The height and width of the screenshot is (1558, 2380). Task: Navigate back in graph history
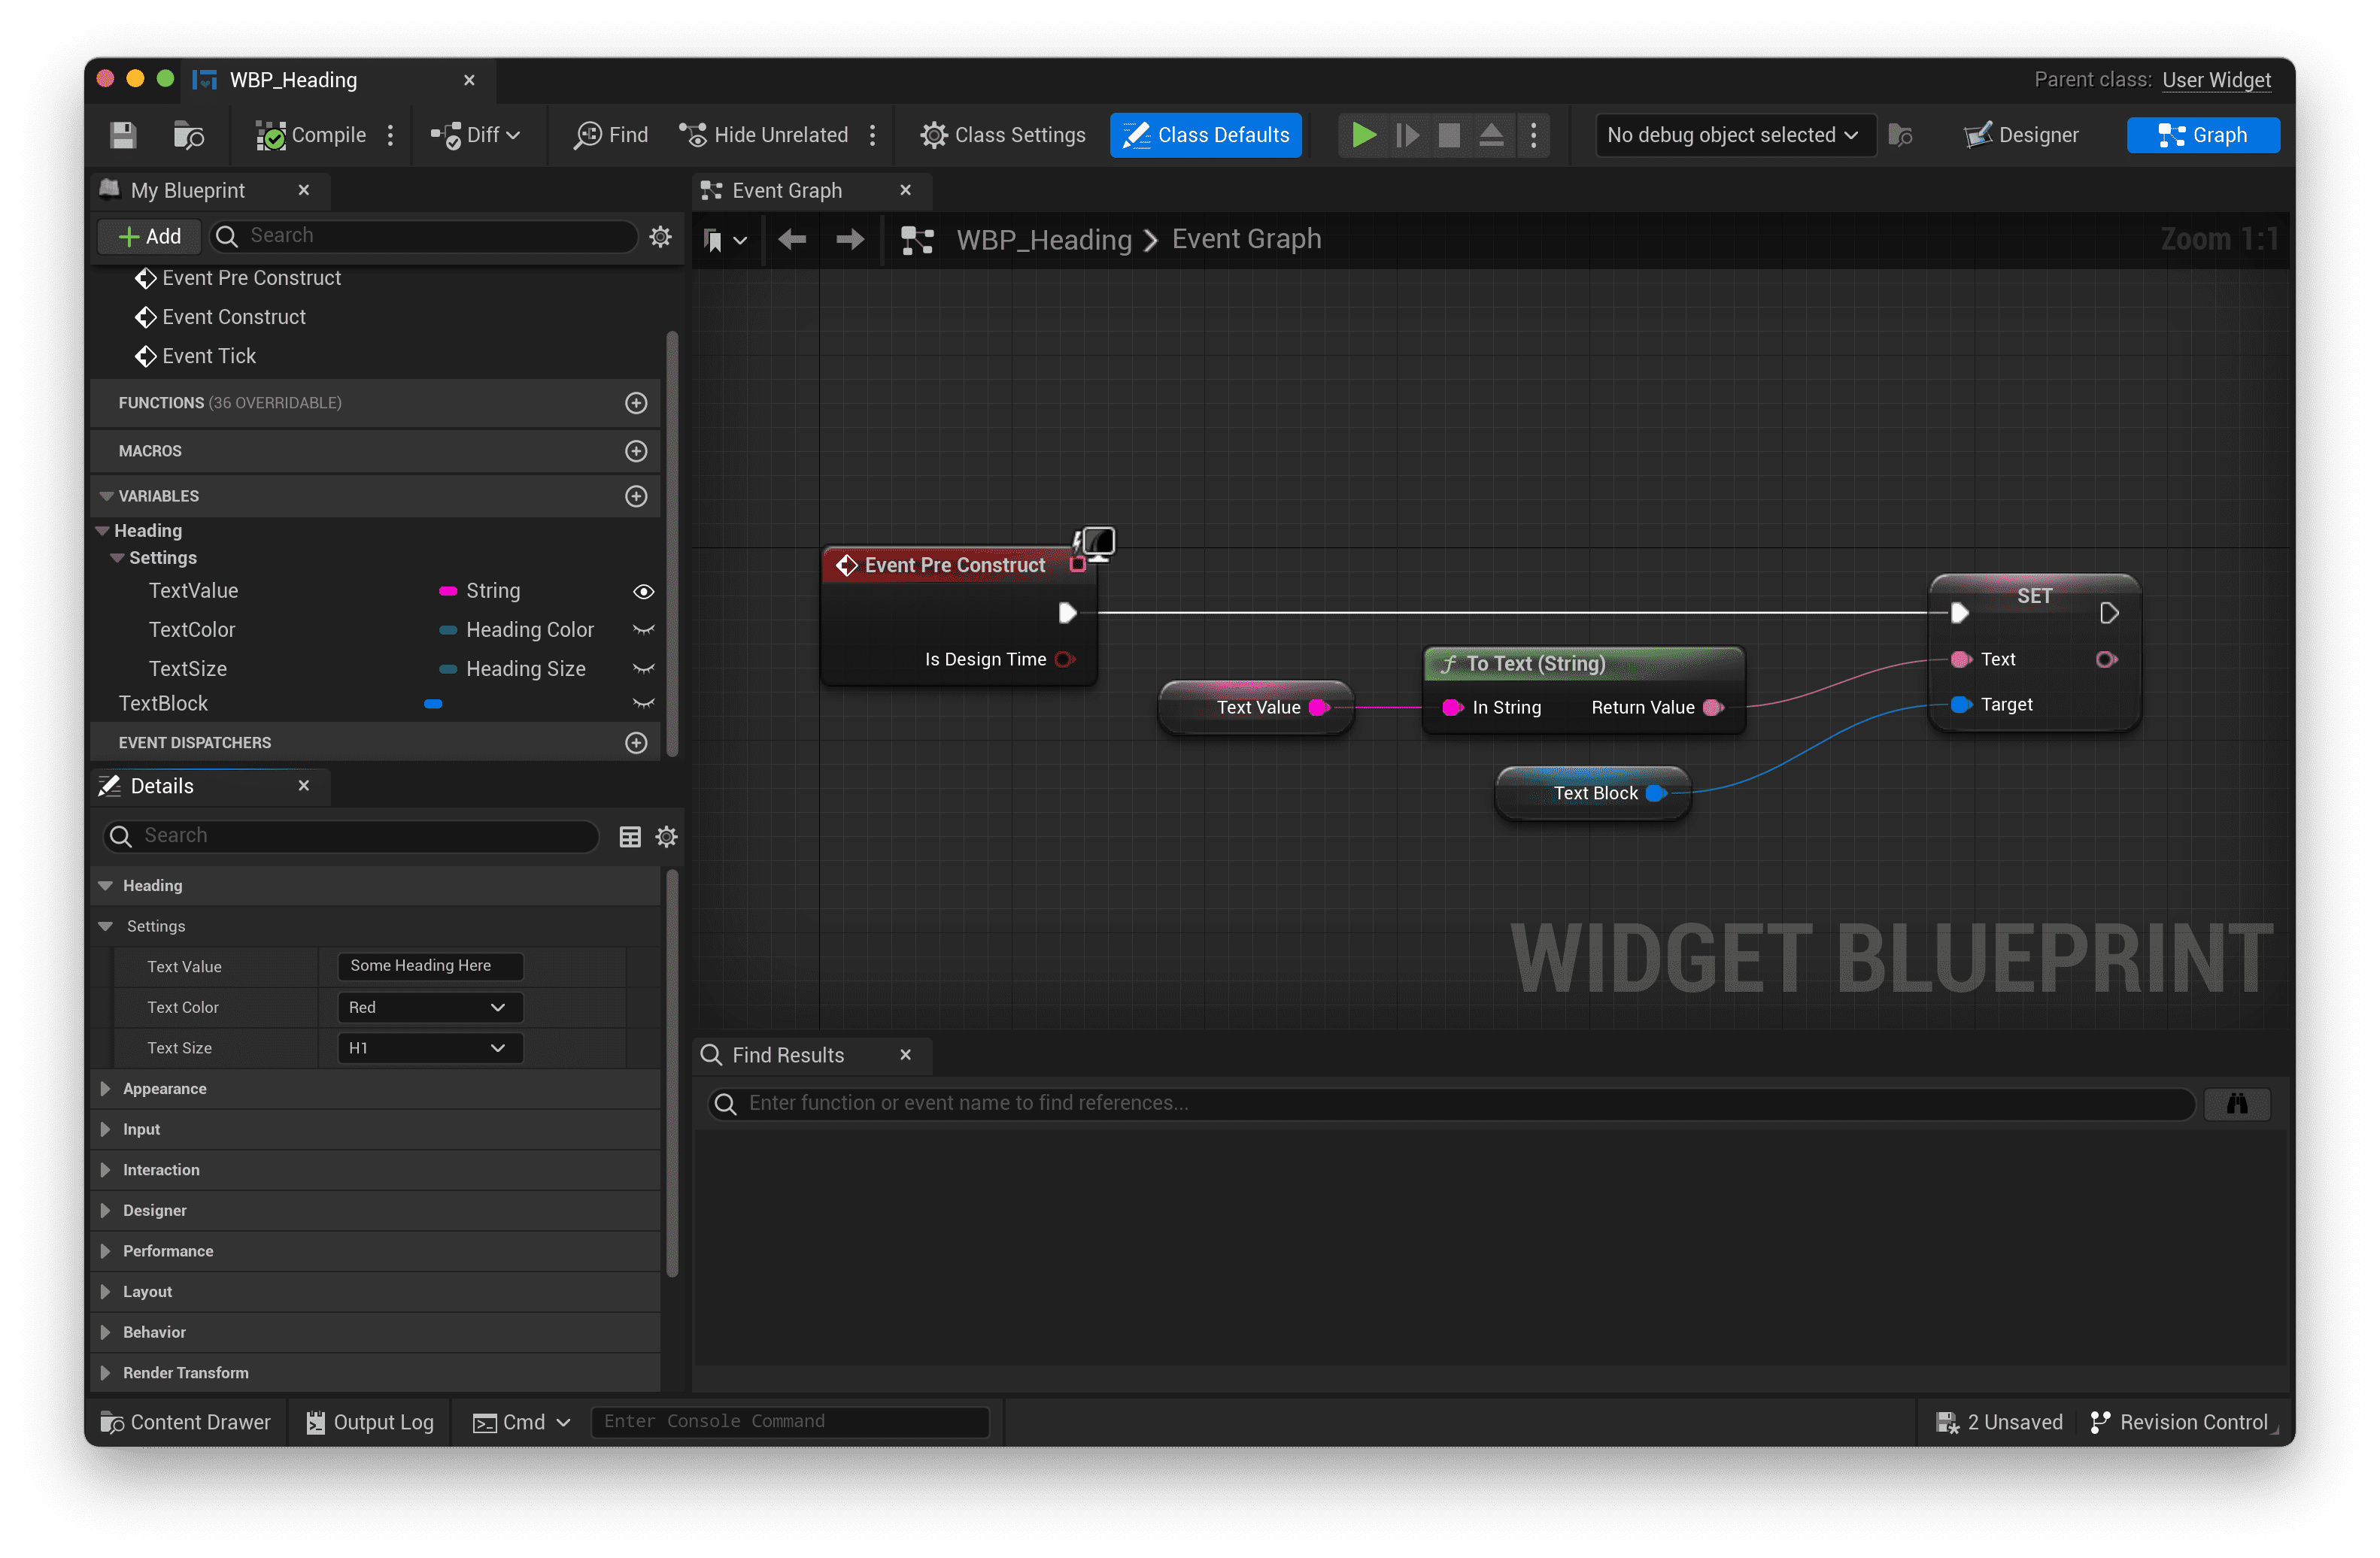[x=792, y=240]
